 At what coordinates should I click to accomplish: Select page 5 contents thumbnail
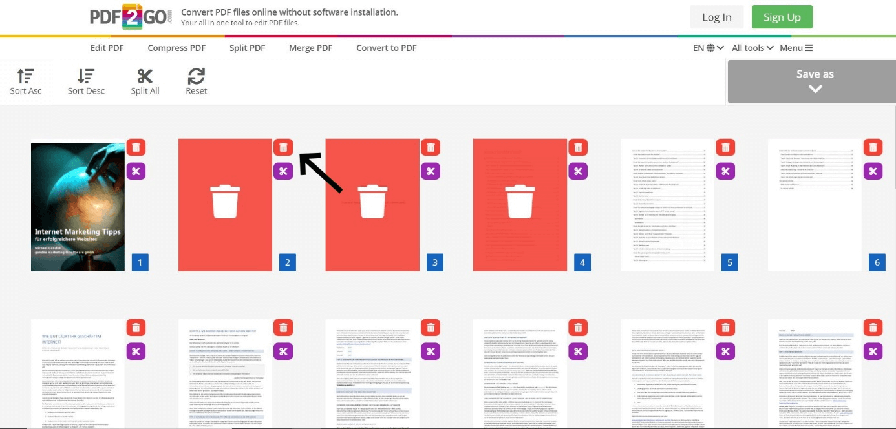pos(667,205)
